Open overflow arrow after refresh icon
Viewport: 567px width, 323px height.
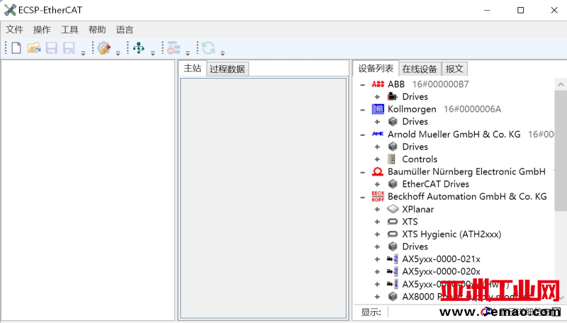pyautogui.click(x=223, y=53)
